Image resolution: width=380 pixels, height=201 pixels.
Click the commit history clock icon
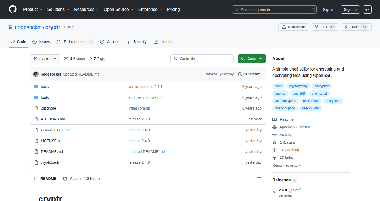(240, 74)
